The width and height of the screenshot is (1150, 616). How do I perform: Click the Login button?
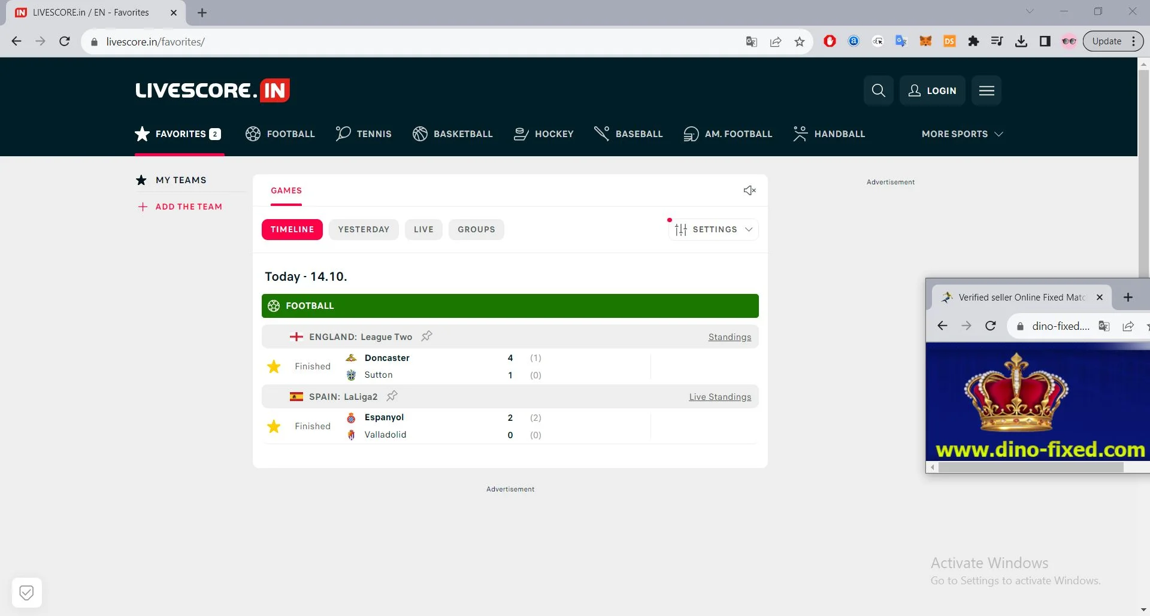(x=932, y=90)
